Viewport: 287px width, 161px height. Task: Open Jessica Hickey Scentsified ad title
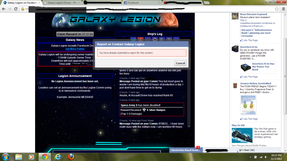255,83
